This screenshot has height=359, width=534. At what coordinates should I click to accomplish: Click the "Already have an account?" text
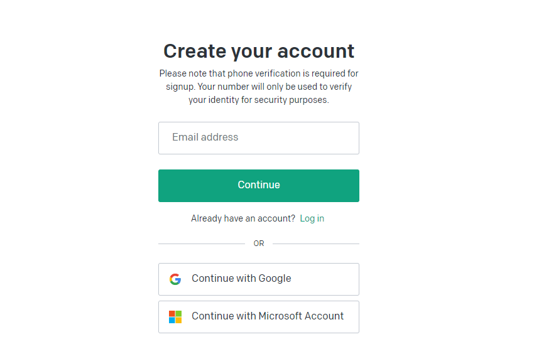point(243,218)
